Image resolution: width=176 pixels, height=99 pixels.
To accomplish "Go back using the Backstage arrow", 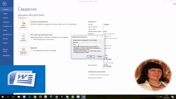I will 4,4.
